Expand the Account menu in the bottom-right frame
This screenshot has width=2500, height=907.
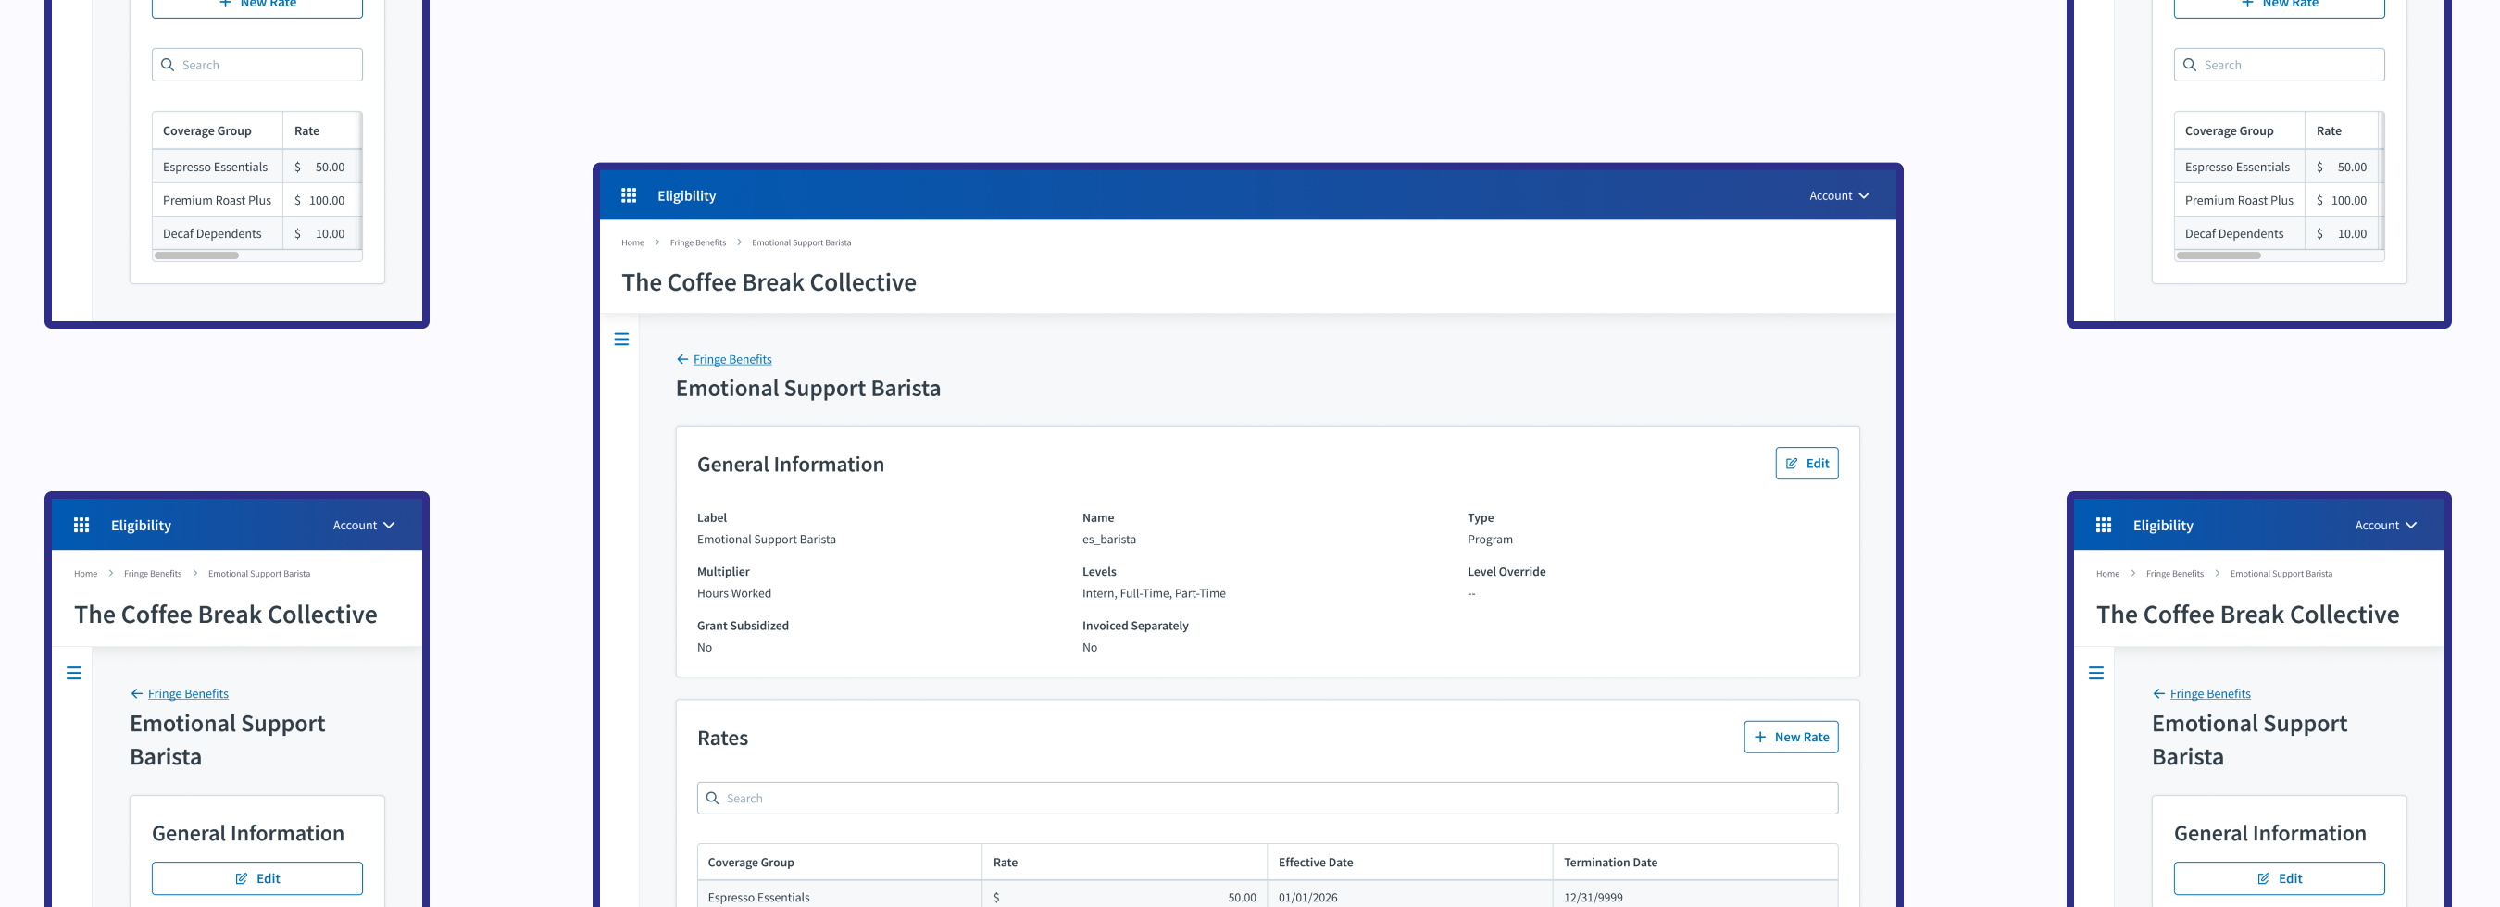click(x=2384, y=525)
